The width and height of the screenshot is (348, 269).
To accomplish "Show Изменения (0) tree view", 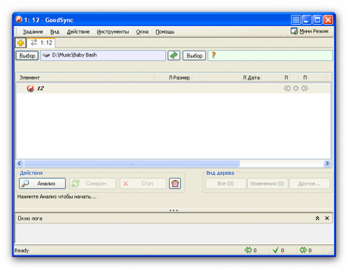I will tap(267, 183).
